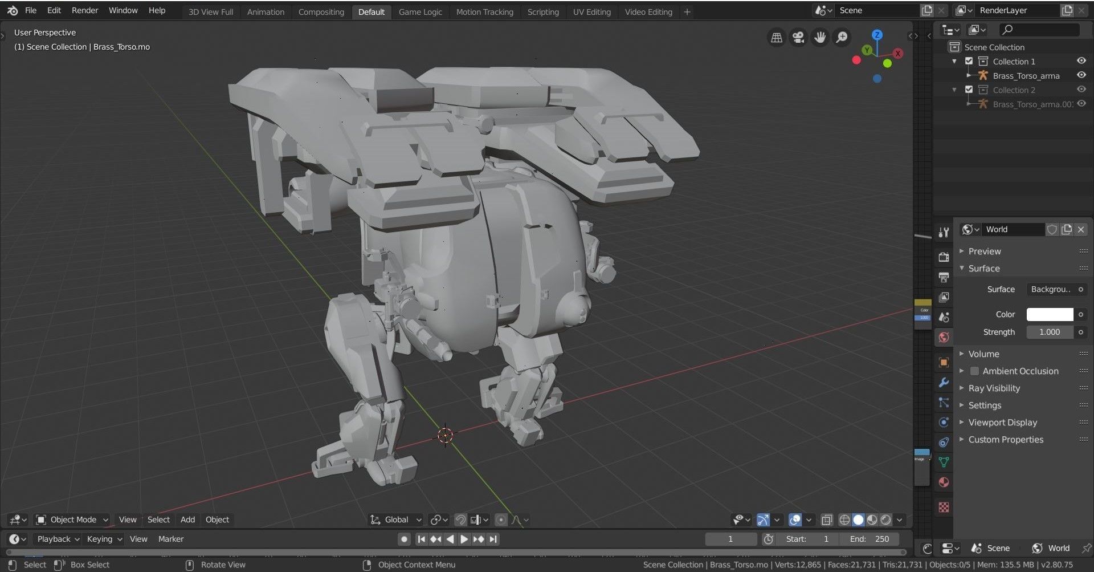Open the Texture properties tab

[x=944, y=507]
